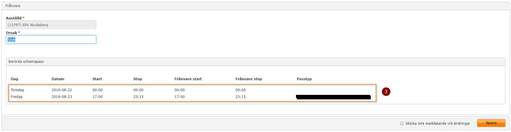
Task: Click the Orsak input field with Sjuk
Action: [x=51, y=39]
